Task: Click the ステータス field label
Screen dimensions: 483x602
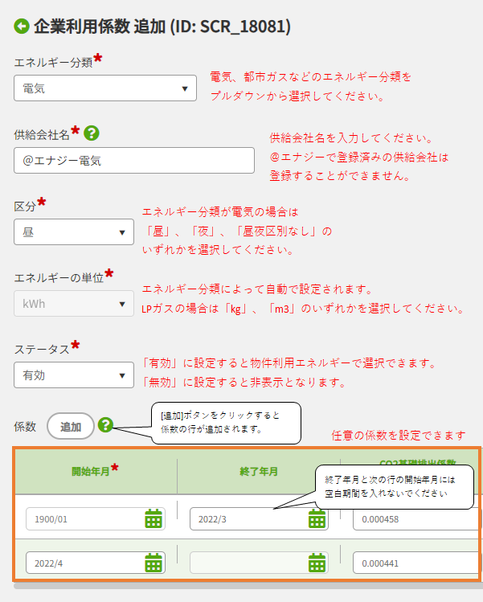Action: (42, 350)
